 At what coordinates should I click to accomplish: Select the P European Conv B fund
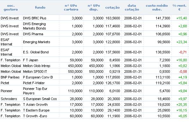38,77
